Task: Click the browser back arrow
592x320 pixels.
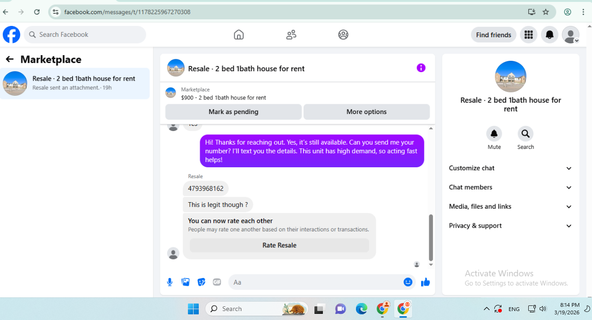Action: 6,12
